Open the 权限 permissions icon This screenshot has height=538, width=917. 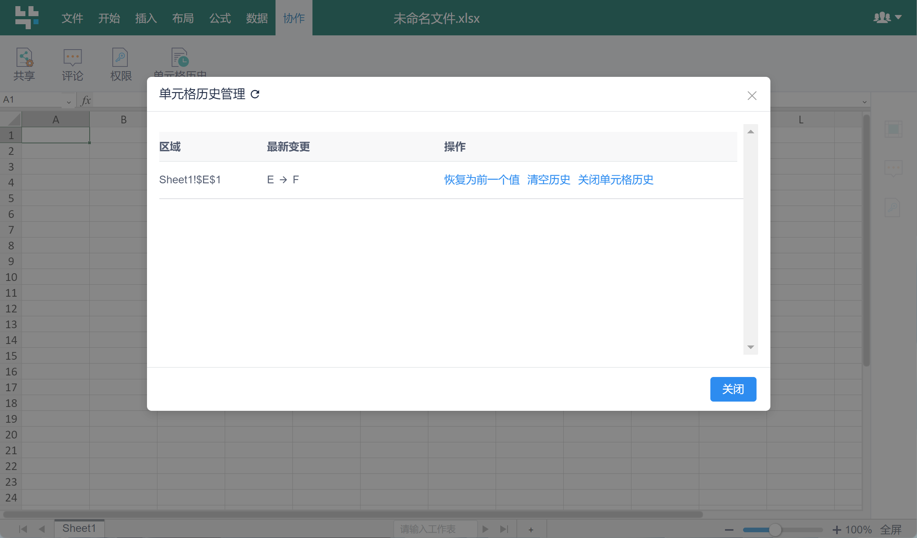(121, 65)
